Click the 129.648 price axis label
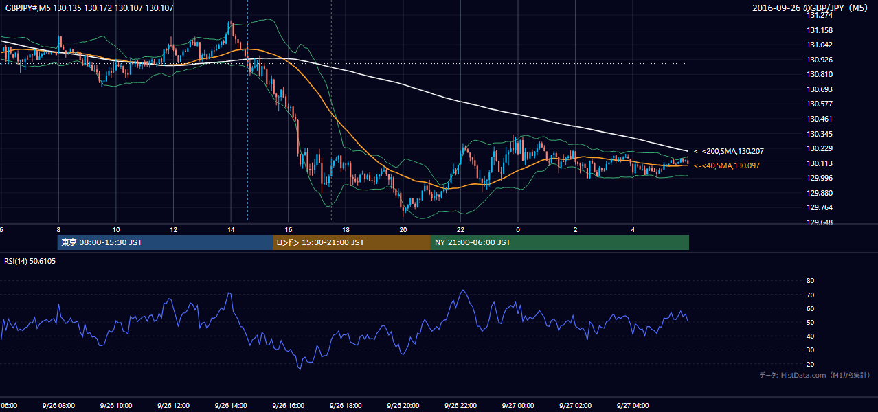The height and width of the screenshot is (412, 878). tap(820, 222)
